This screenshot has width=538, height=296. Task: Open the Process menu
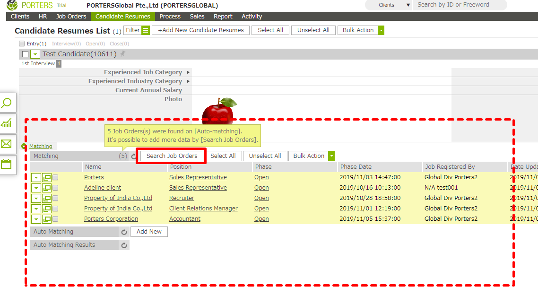coord(170,17)
